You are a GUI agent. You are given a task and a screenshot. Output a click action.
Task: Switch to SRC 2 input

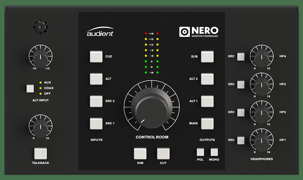coord(96,101)
